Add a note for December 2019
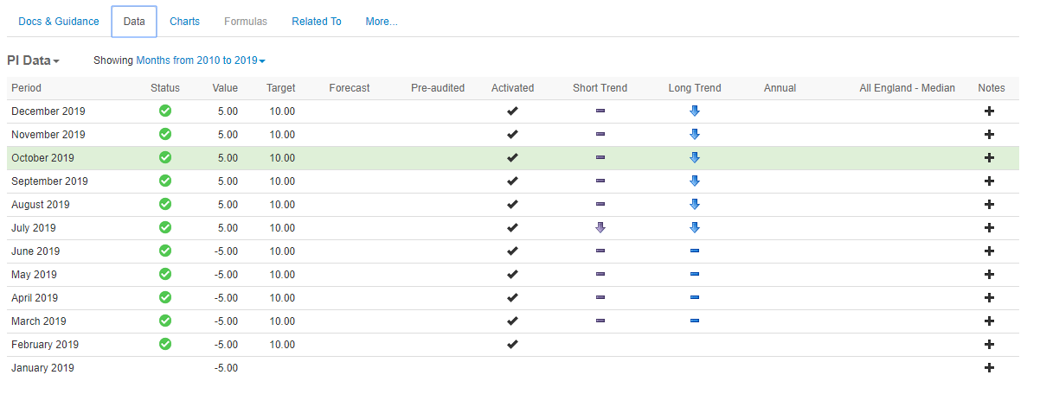1040x394 pixels. click(x=990, y=111)
